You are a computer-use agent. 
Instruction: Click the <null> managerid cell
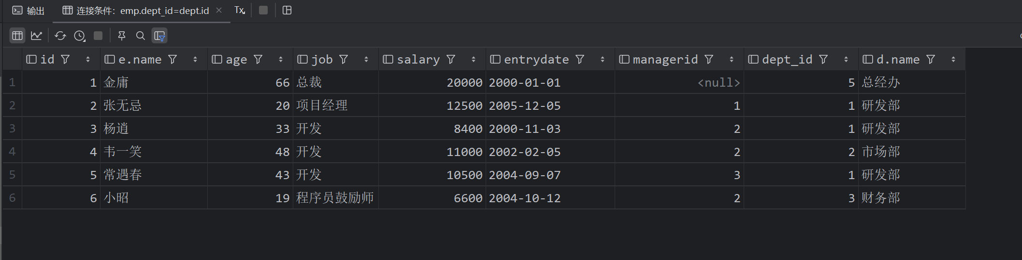coord(679,82)
